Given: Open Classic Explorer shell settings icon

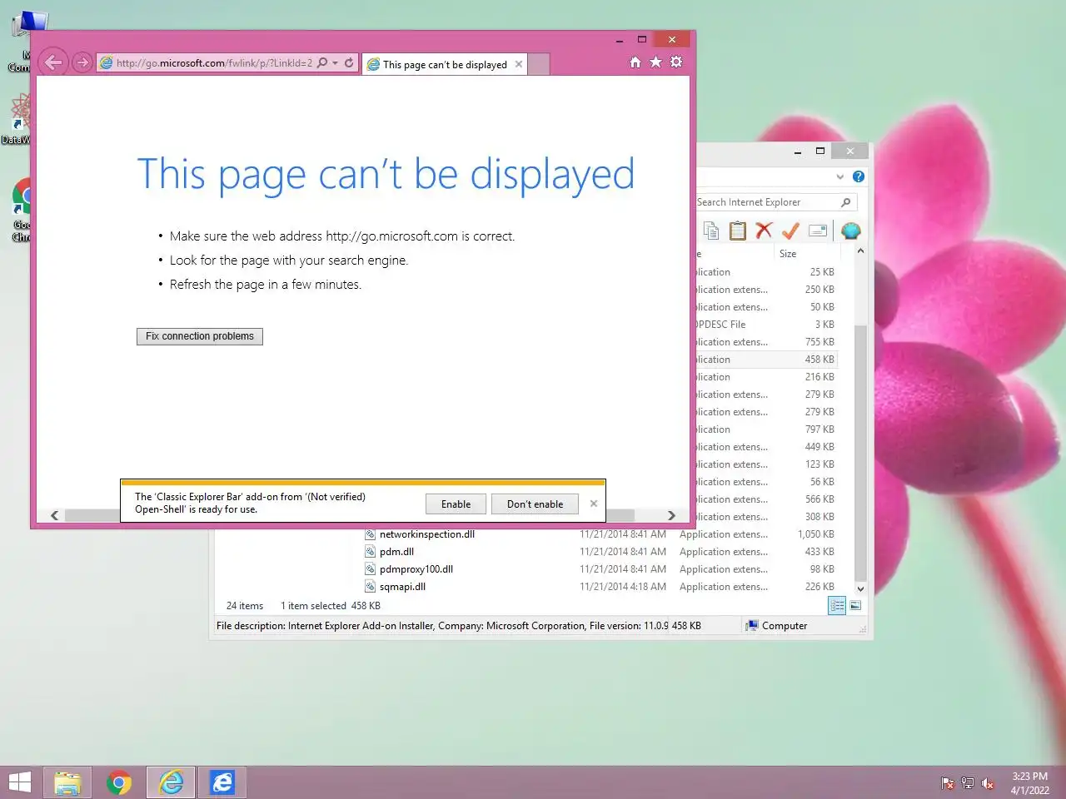Looking at the screenshot, I should 850,231.
